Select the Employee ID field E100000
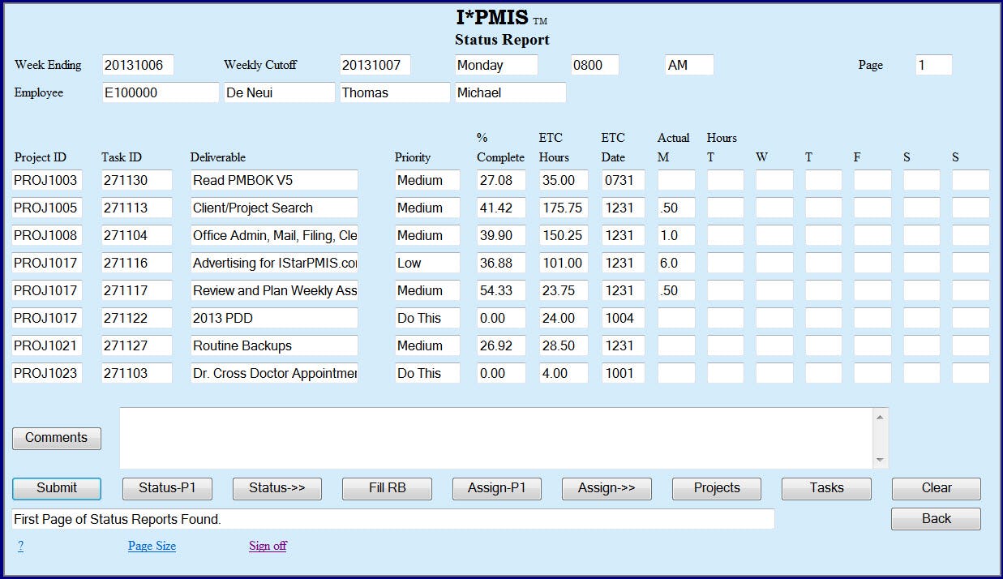 [160, 92]
